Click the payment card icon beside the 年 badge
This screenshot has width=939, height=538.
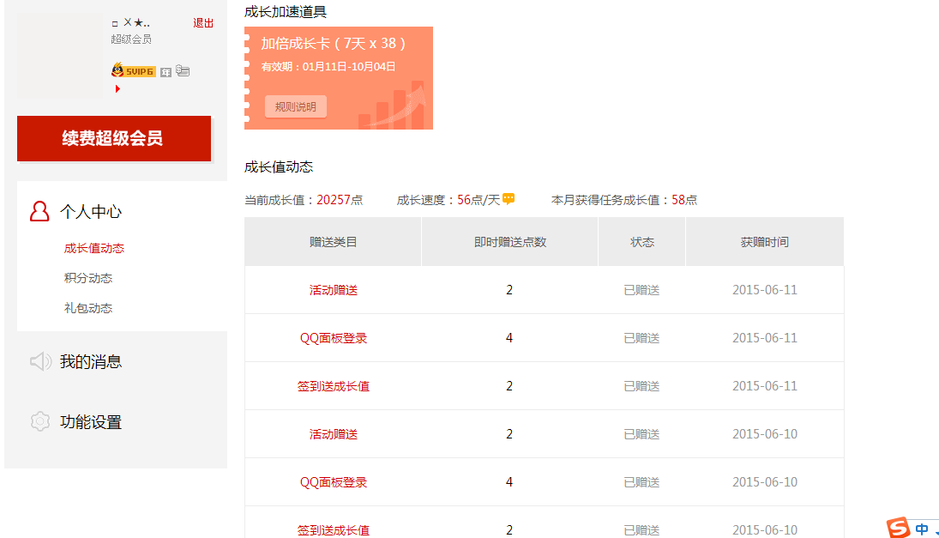click(183, 71)
